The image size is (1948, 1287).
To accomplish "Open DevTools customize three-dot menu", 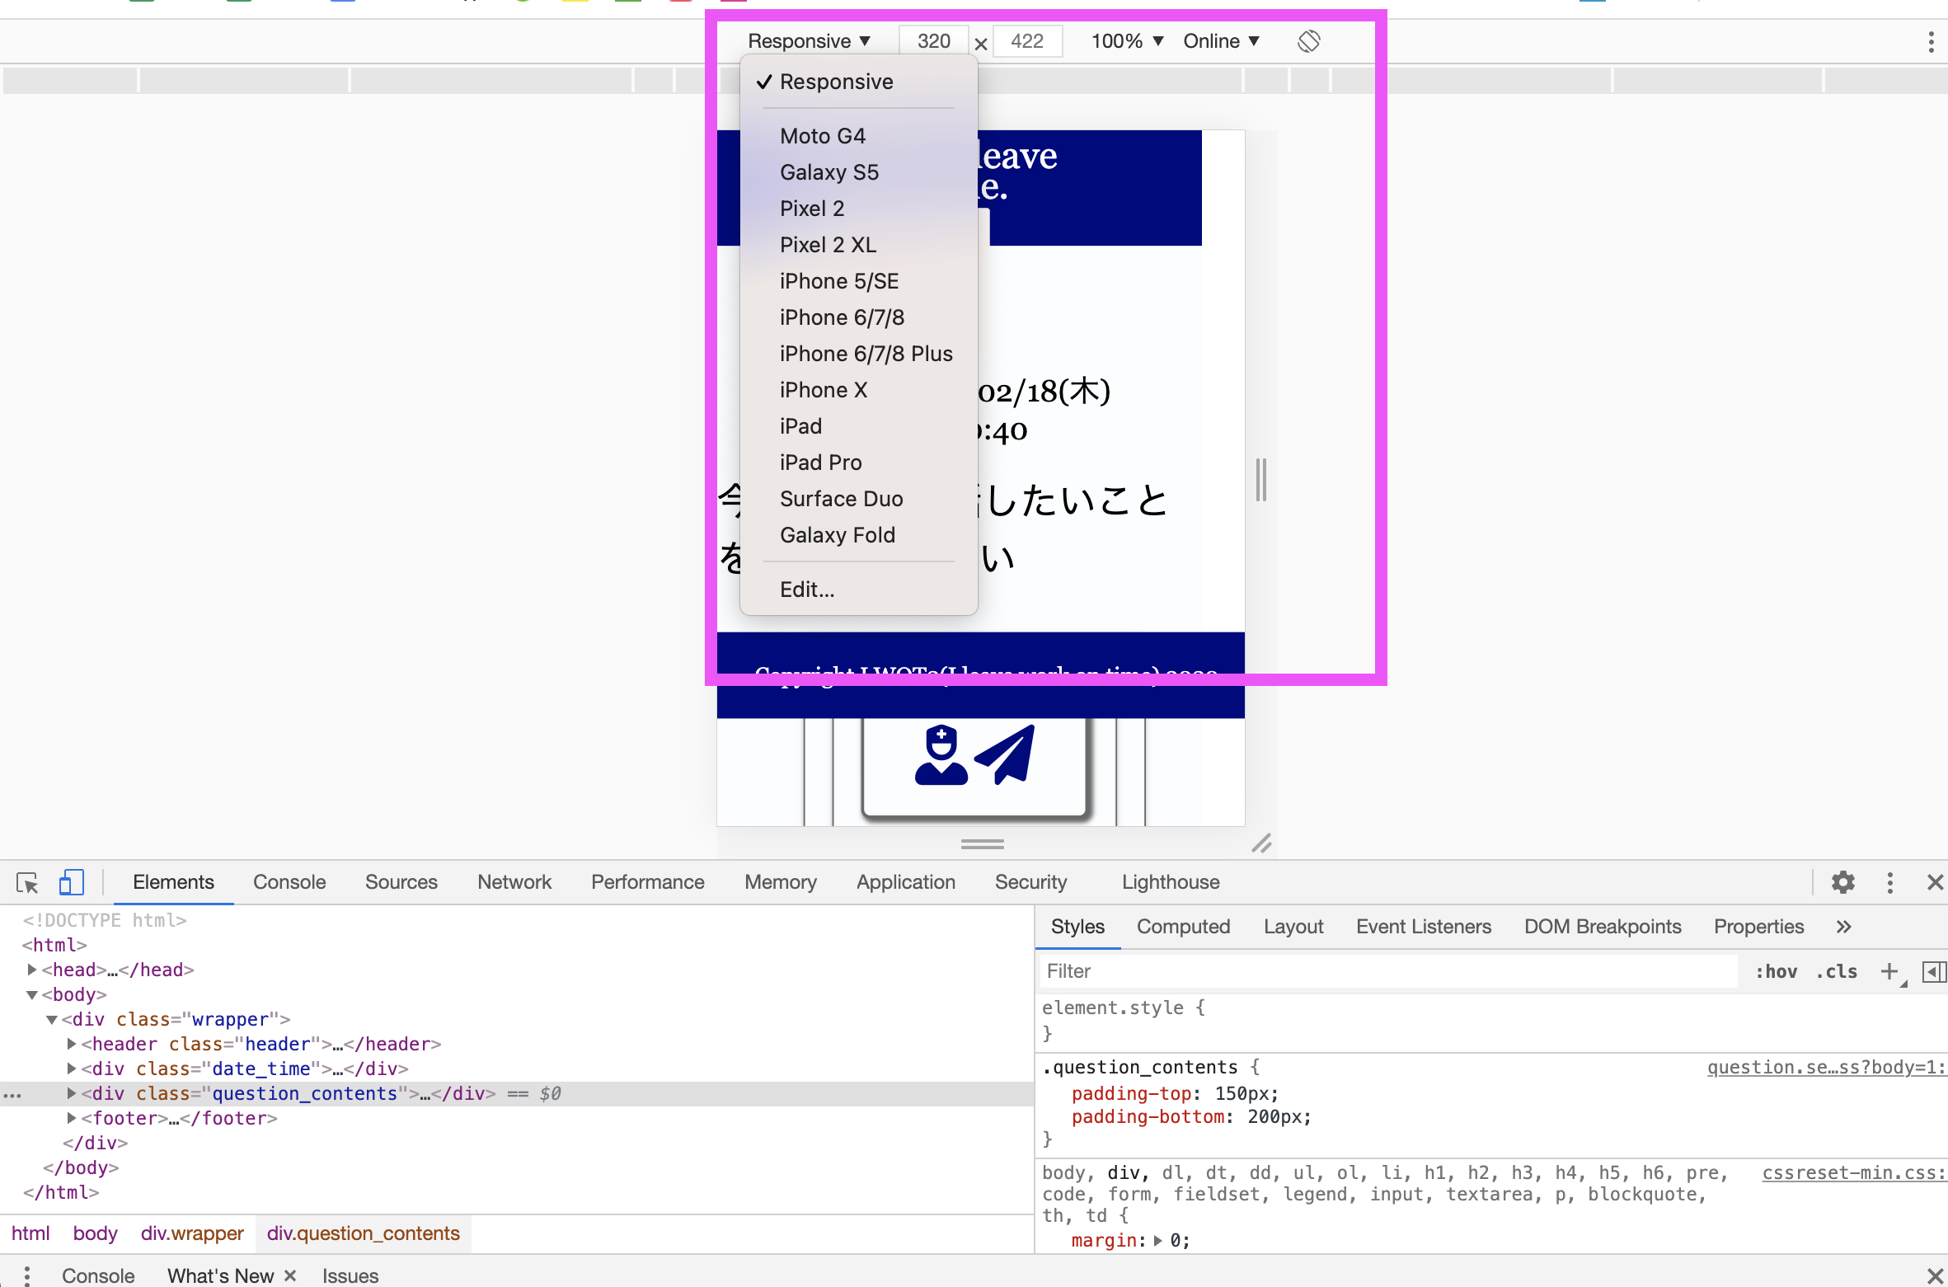I will tap(1889, 883).
